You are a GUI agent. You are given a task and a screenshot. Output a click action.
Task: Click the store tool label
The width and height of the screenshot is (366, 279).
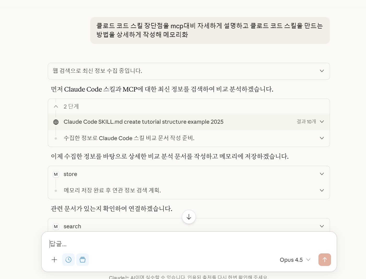[70, 174]
